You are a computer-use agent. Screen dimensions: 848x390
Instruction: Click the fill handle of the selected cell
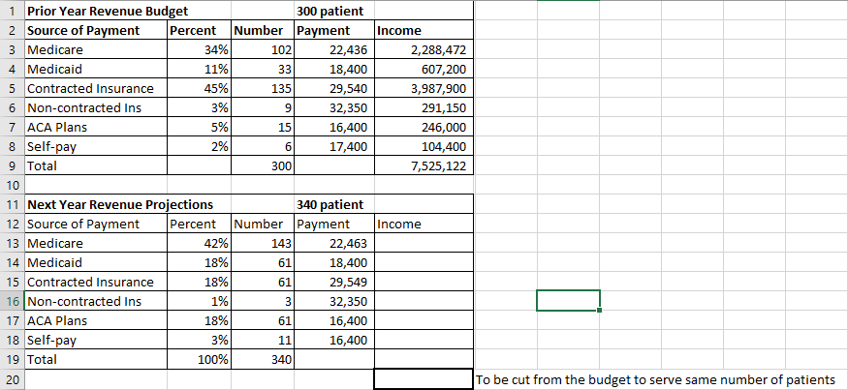(x=599, y=310)
